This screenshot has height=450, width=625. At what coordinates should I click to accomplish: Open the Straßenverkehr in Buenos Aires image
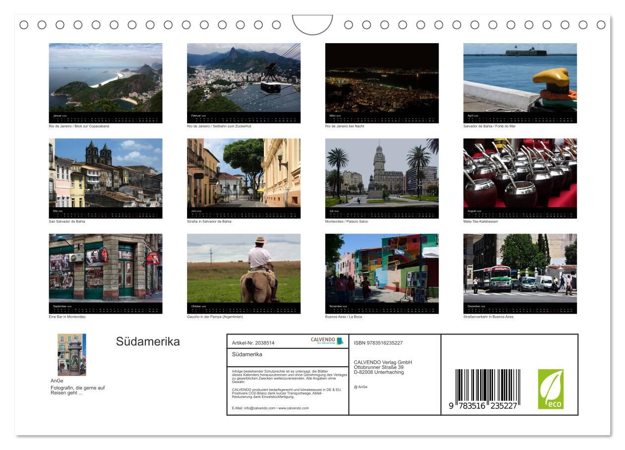tap(520, 269)
